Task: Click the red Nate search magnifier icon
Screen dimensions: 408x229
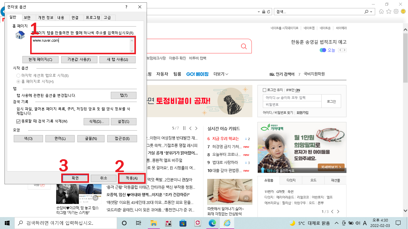Action: [x=244, y=46]
